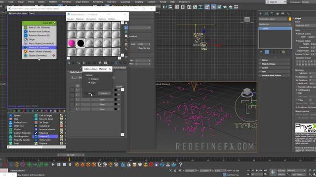Expand the Editor rollout
Viewport: 316px width, 177px height.
point(275,60)
